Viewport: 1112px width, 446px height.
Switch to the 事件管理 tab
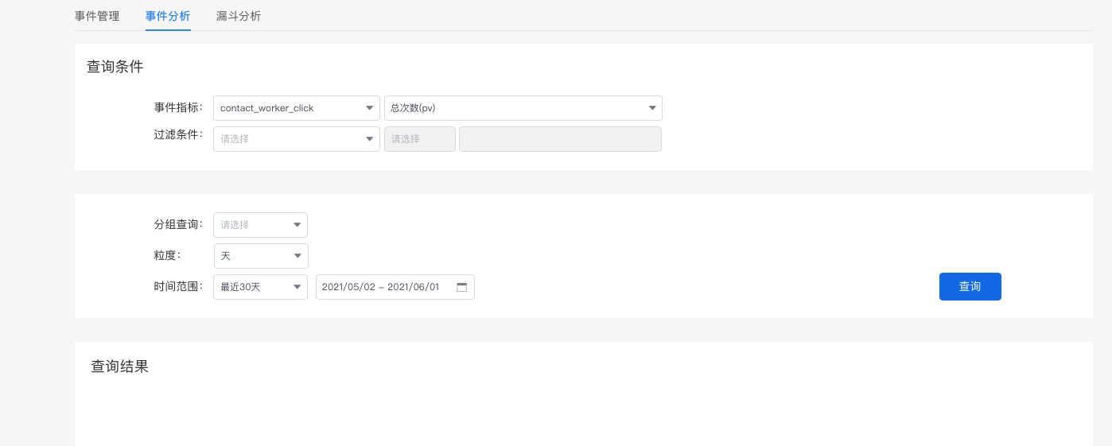click(97, 16)
